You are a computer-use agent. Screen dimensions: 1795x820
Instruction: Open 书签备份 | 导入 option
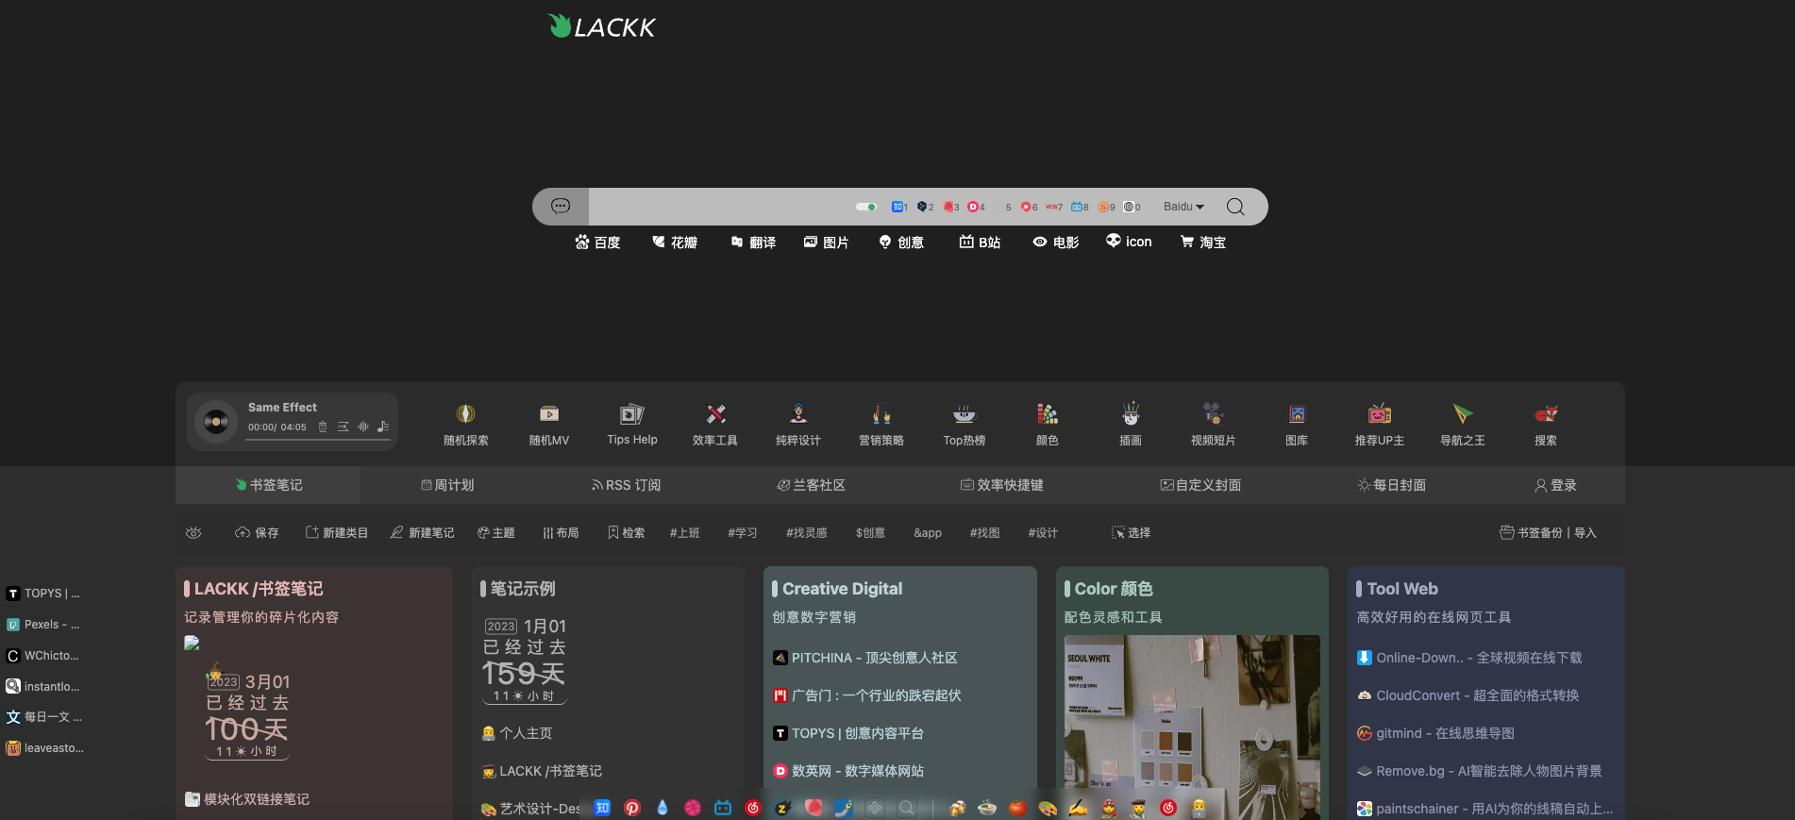pyautogui.click(x=1548, y=533)
